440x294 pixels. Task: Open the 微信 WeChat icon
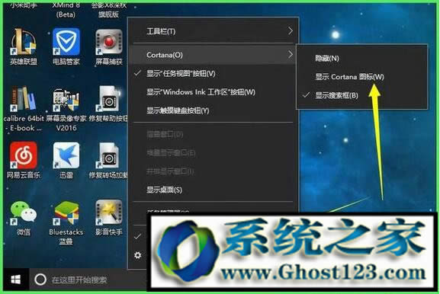[x=24, y=213]
